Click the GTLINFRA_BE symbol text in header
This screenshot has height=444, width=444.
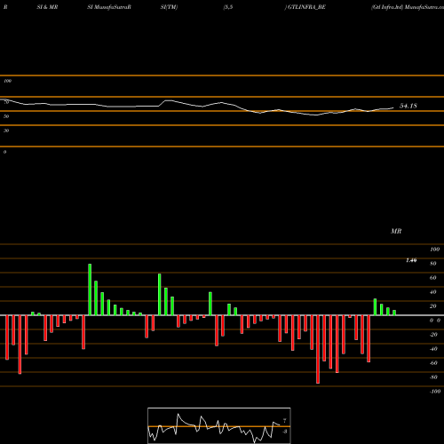click(306, 7)
